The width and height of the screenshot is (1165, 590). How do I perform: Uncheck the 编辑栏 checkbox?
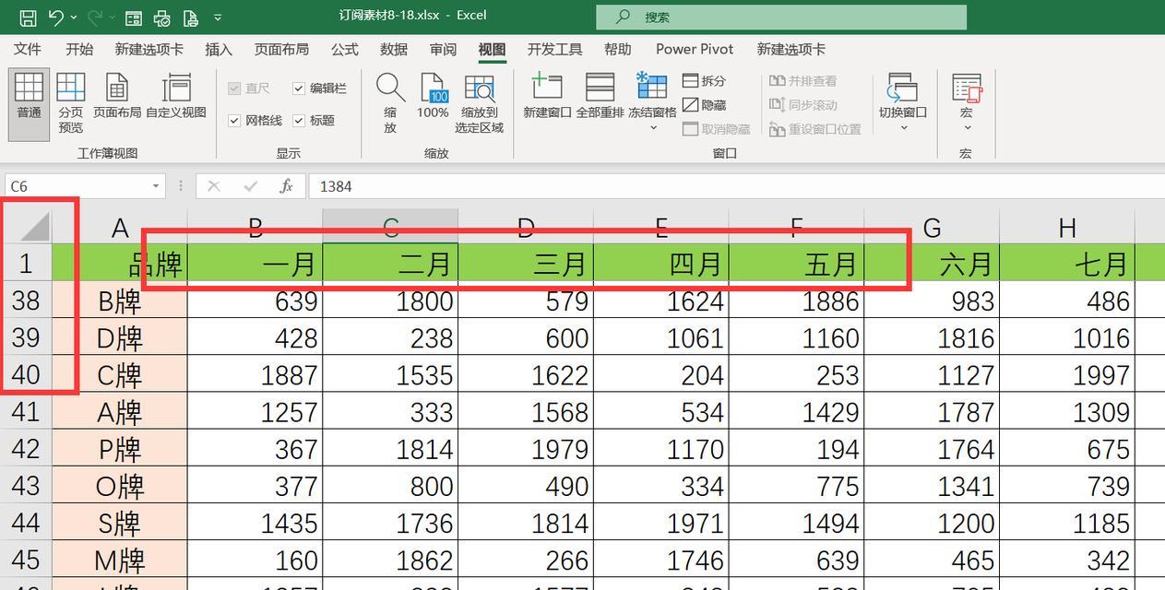pos(299,88)
